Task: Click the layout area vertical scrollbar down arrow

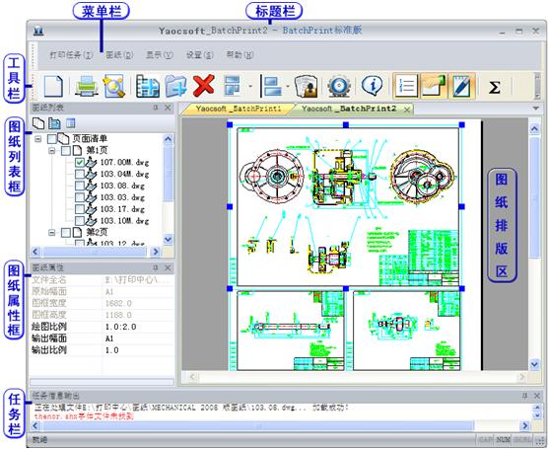Action: pos(534,365)
